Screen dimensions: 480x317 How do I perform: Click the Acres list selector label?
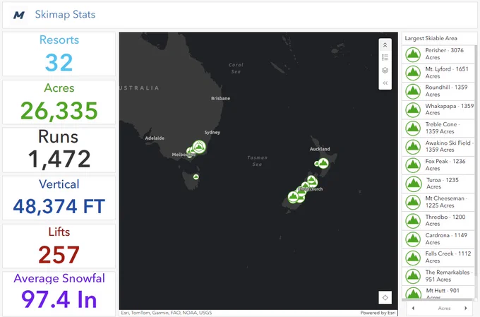[444, 308]
